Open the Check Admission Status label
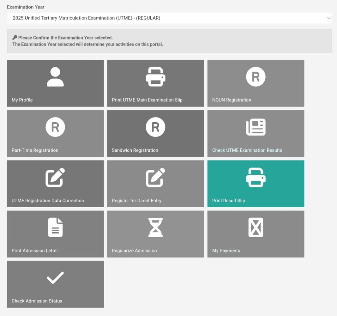 pos(37,301)
